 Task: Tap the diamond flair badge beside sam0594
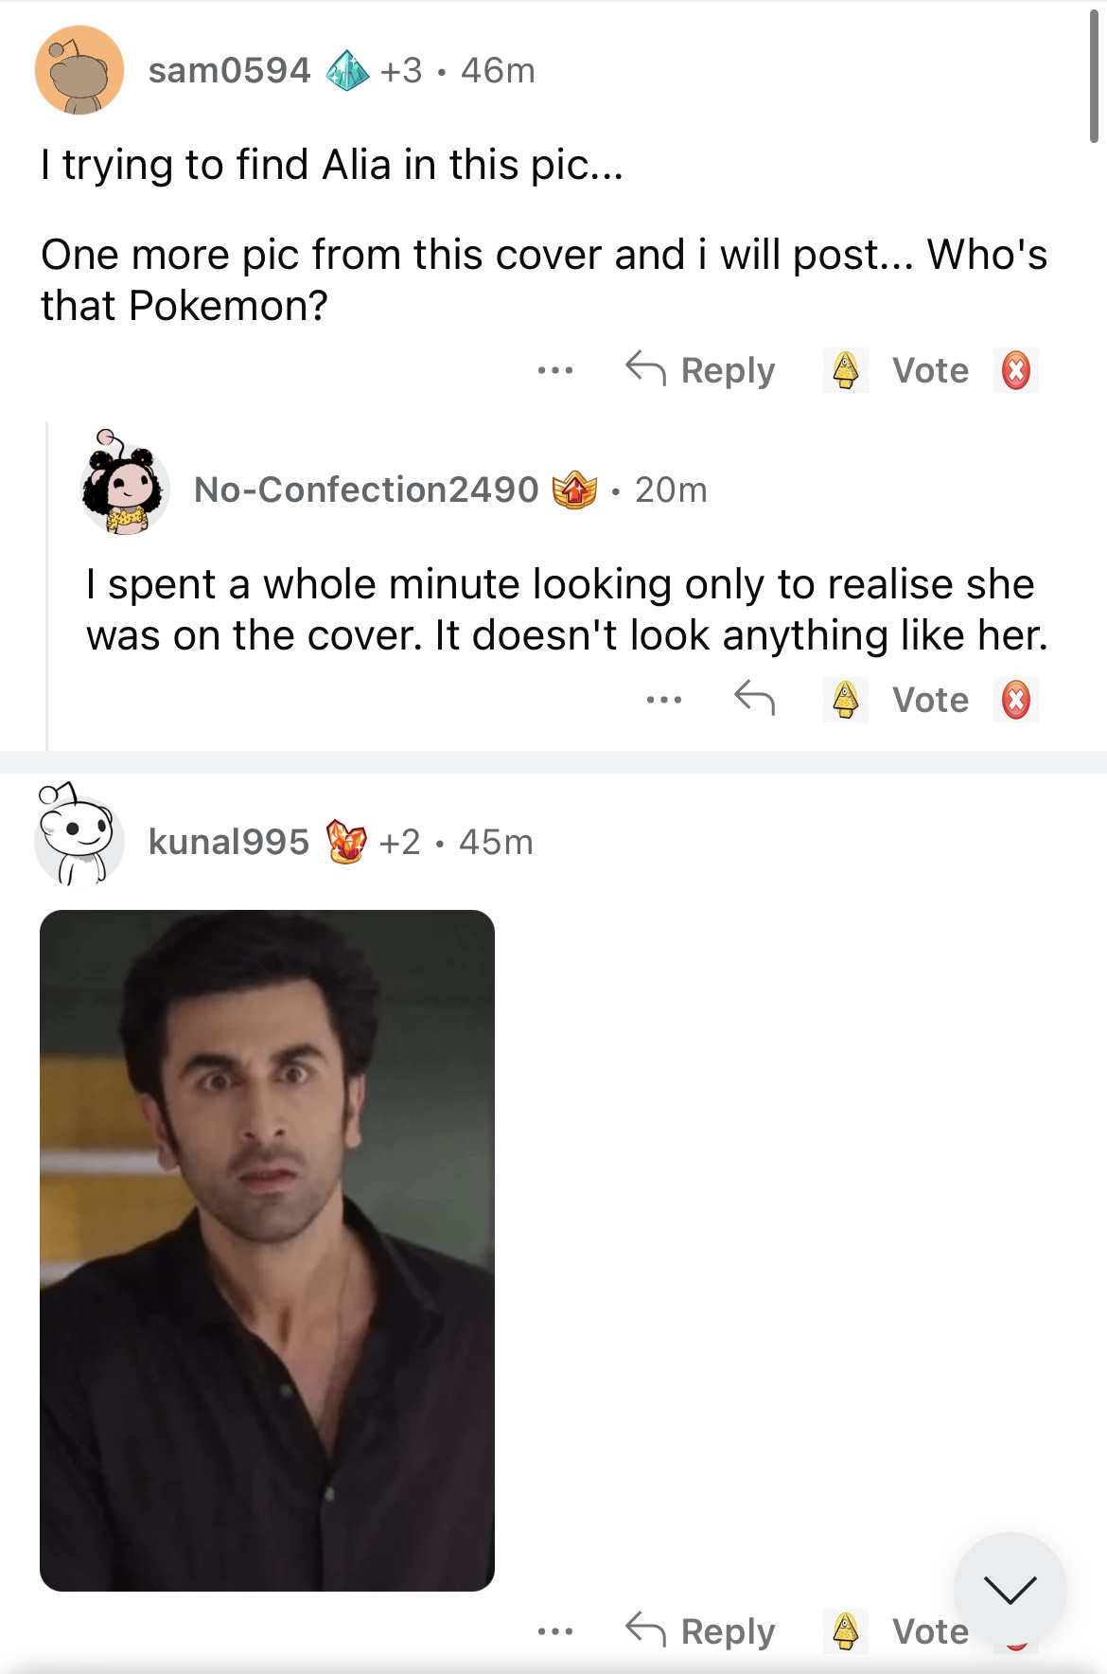click(347, 70)
